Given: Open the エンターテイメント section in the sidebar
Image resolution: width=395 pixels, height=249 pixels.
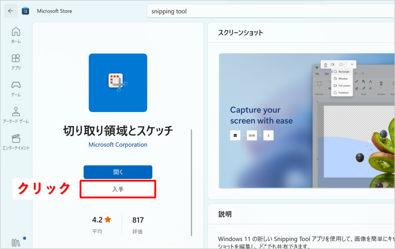Looking at the screenshot, I should 16,142.
